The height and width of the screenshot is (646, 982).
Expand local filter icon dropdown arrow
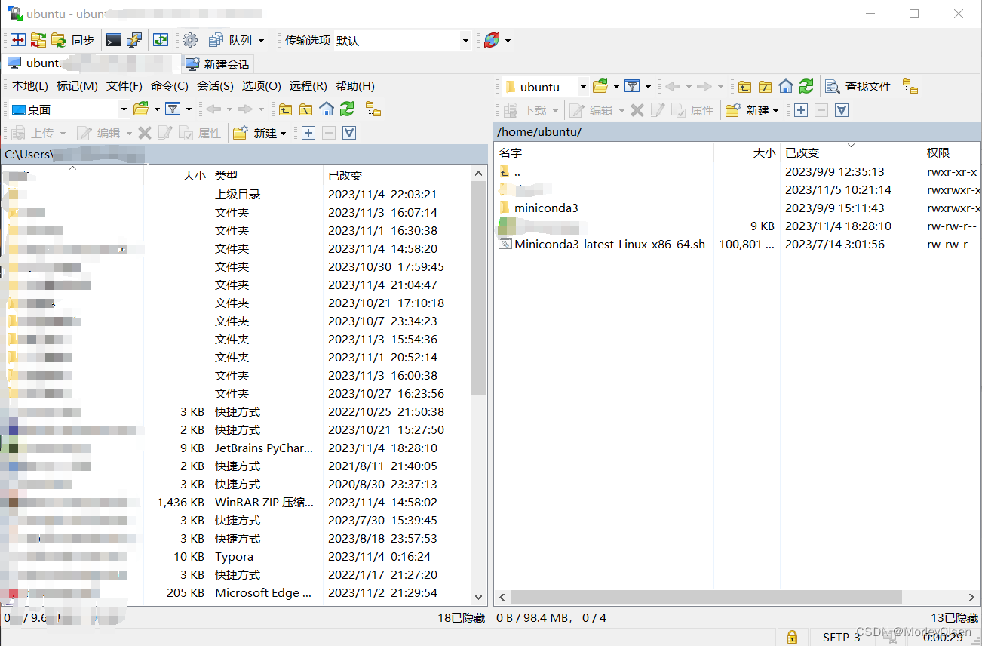point(189,109)
